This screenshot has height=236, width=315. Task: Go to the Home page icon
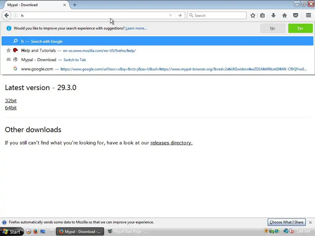tap(285, 15)
